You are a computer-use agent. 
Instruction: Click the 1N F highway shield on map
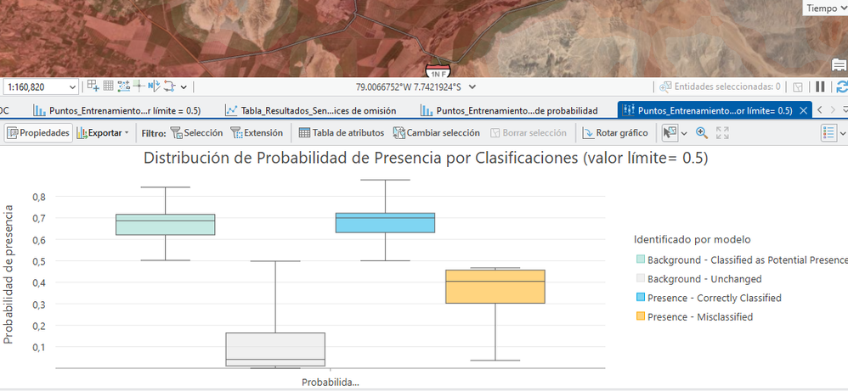[x=437, y=72]
